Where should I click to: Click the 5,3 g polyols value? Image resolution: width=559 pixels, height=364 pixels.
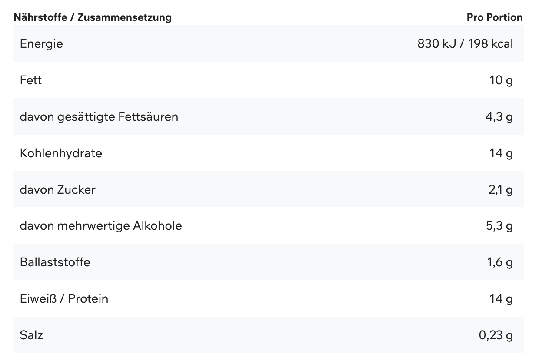click(499, 226)
